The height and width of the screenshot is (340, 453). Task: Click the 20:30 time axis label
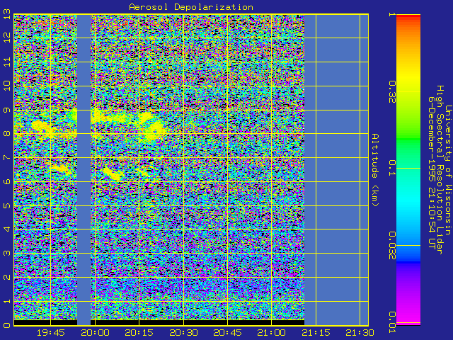click(183, 333)
